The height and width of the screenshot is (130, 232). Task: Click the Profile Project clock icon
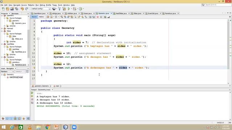(80, 9)
